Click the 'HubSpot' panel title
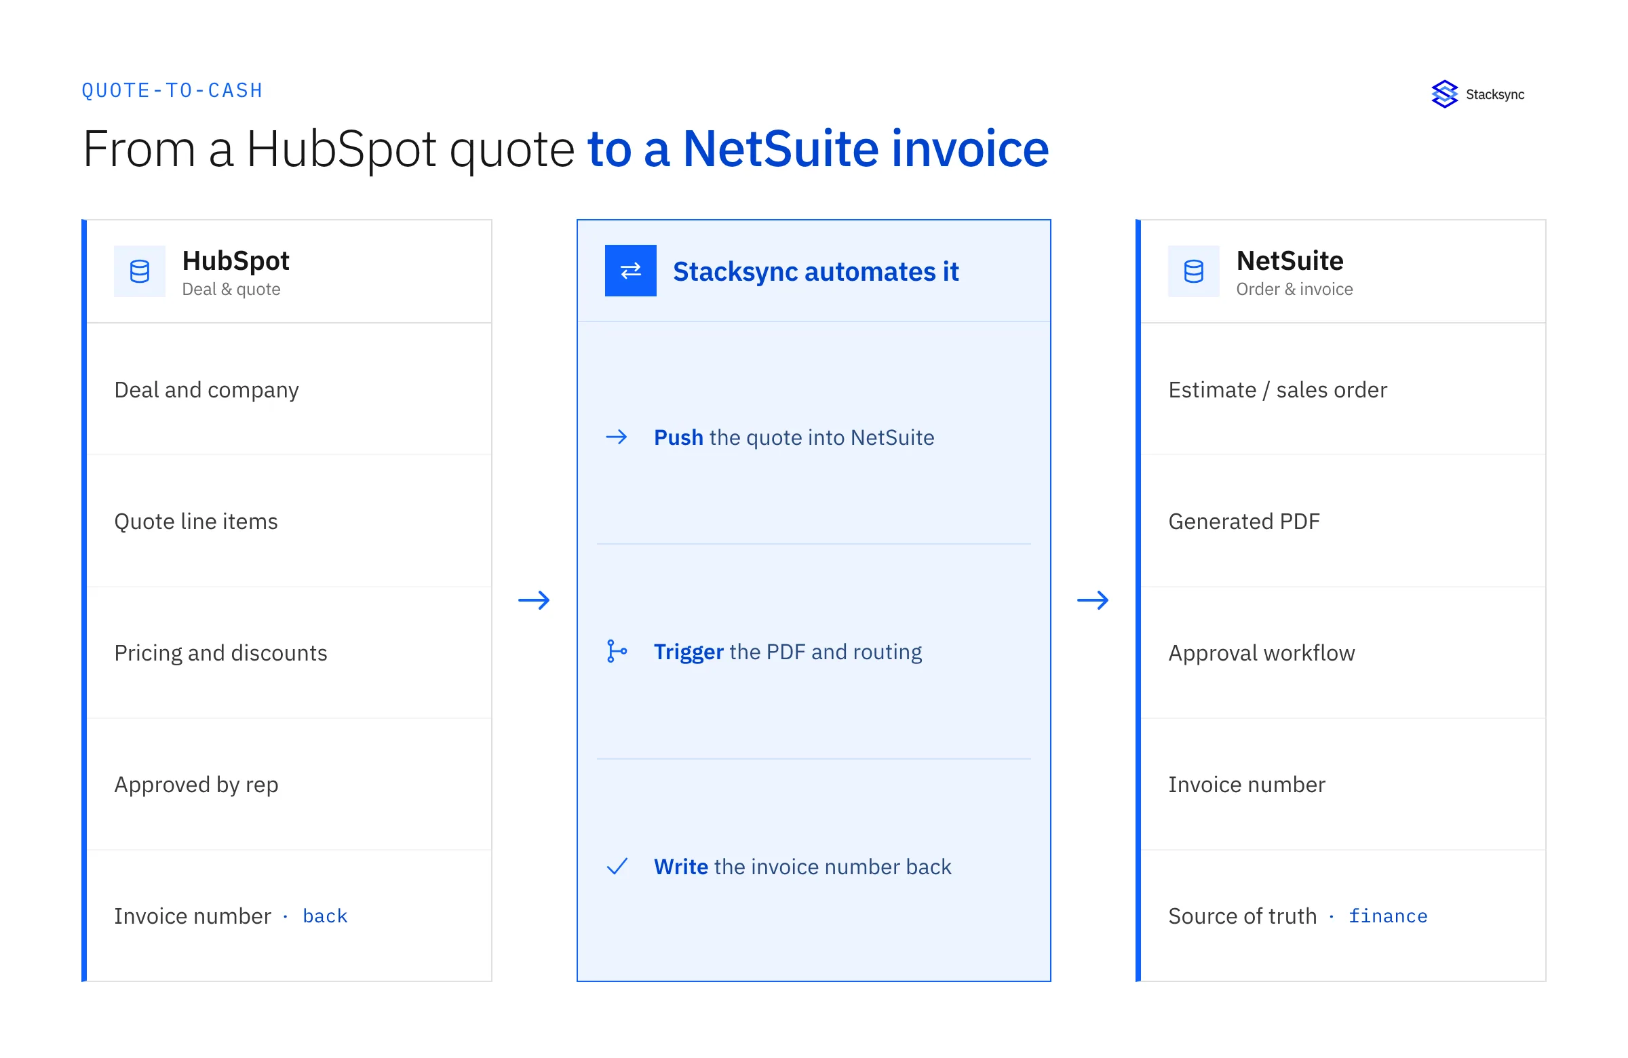This screenshot has width=1628, height=1058. point(235,260)
